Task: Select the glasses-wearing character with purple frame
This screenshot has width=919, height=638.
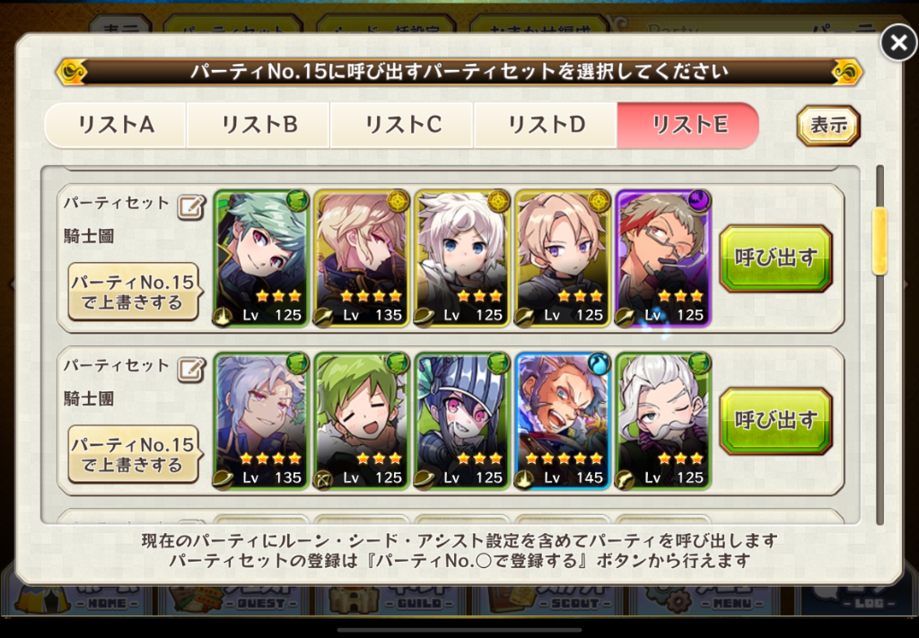Action: [663, 258]
